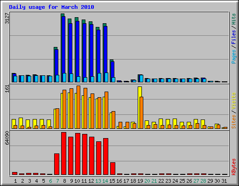The height and width of the screenshot is (186, 239).
Task: Click the 64090 axis value
Action: click(7, 138)
